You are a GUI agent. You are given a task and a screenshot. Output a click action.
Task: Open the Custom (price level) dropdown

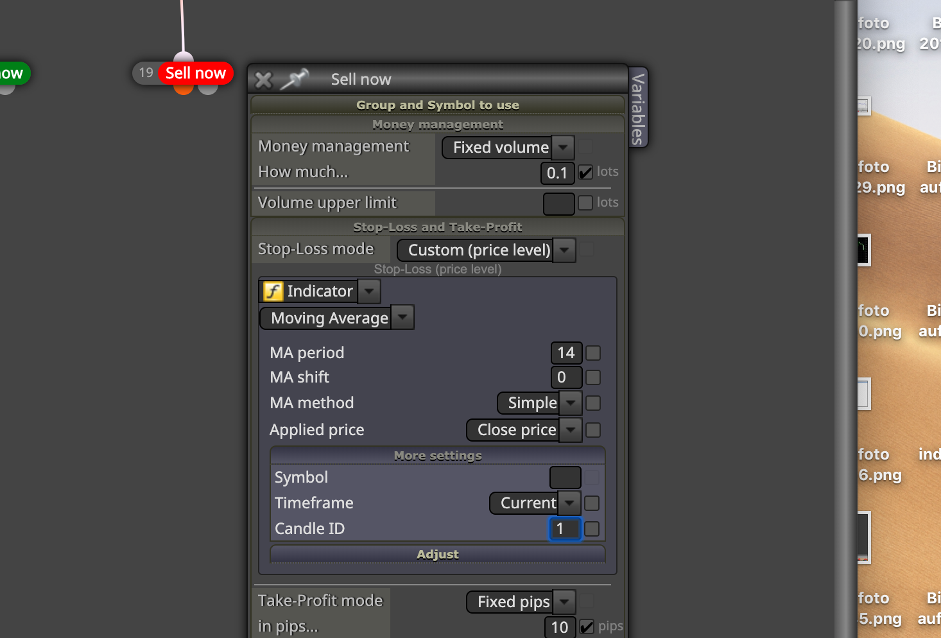coord(486,250)
